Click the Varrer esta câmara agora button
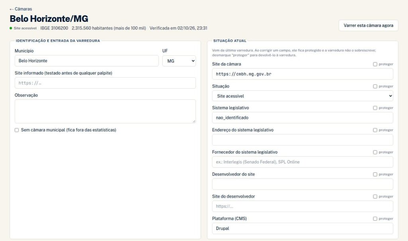408x241 pixels. pyautogui.click(x=368, y=25)
